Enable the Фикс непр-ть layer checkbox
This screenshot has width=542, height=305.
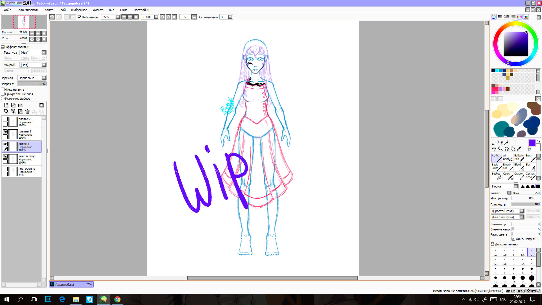(3, 90)
